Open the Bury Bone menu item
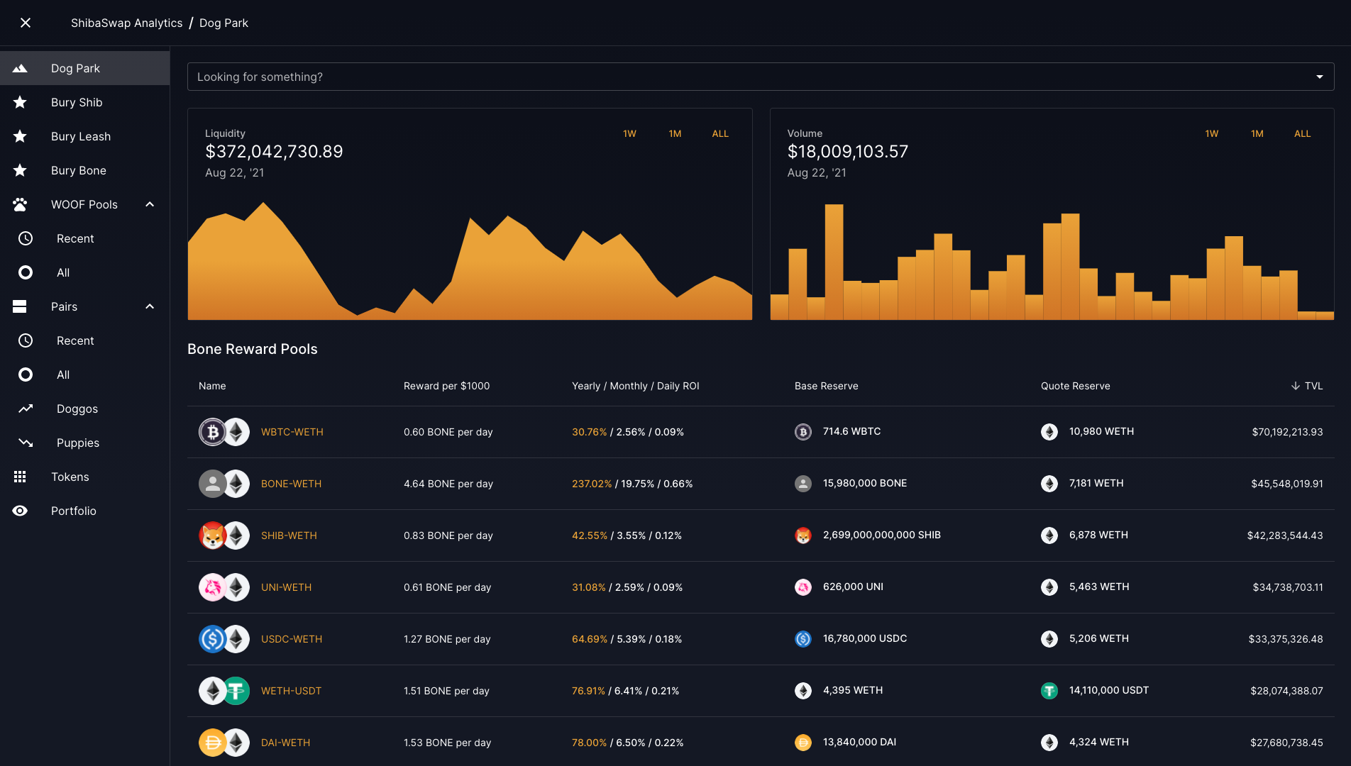The width and height of the screenshot is (1351, 766). 85,170
